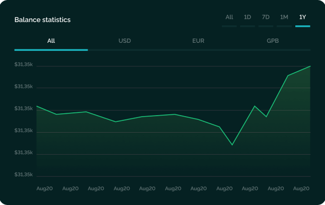
Task: Switch time range to 7D
Action: pos(266,17)
